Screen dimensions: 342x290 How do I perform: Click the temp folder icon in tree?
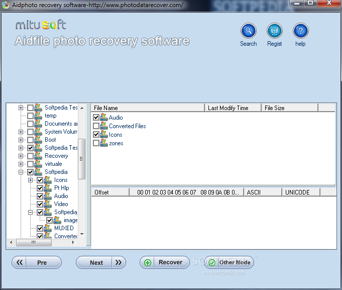[x=38, y=116]
